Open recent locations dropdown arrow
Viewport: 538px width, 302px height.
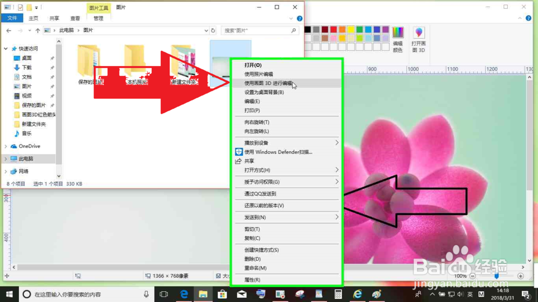coord(30,31)
